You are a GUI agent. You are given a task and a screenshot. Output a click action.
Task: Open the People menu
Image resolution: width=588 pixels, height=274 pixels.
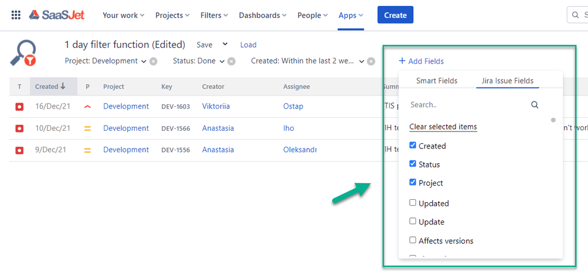click(313, 15)
